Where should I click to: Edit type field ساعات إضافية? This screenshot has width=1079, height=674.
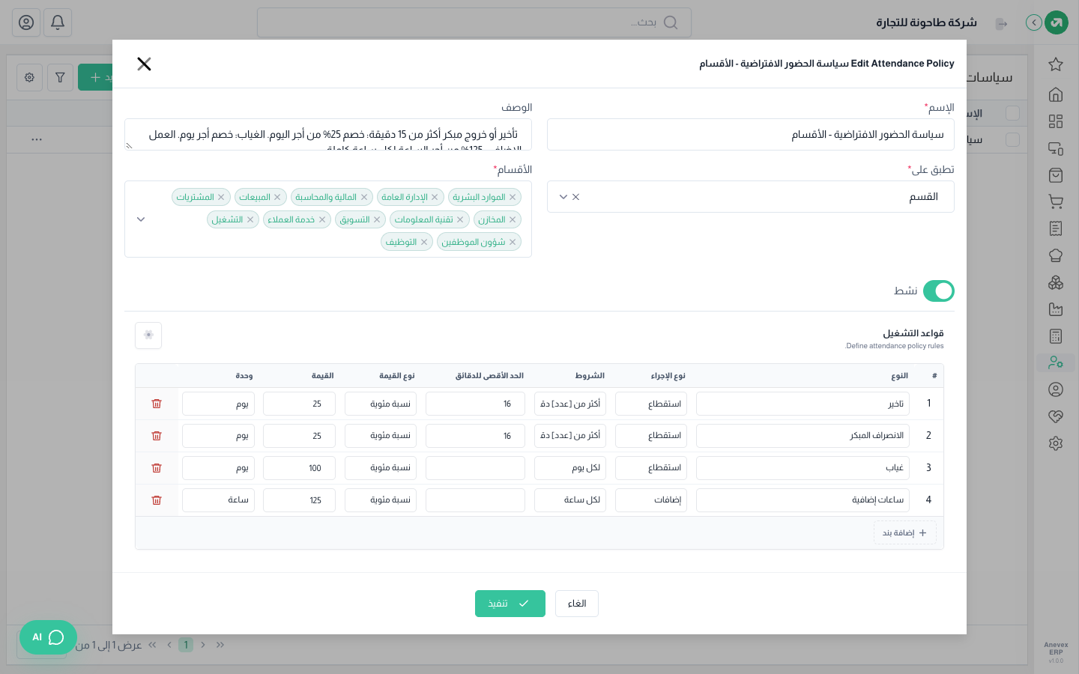tap(803, 500)
